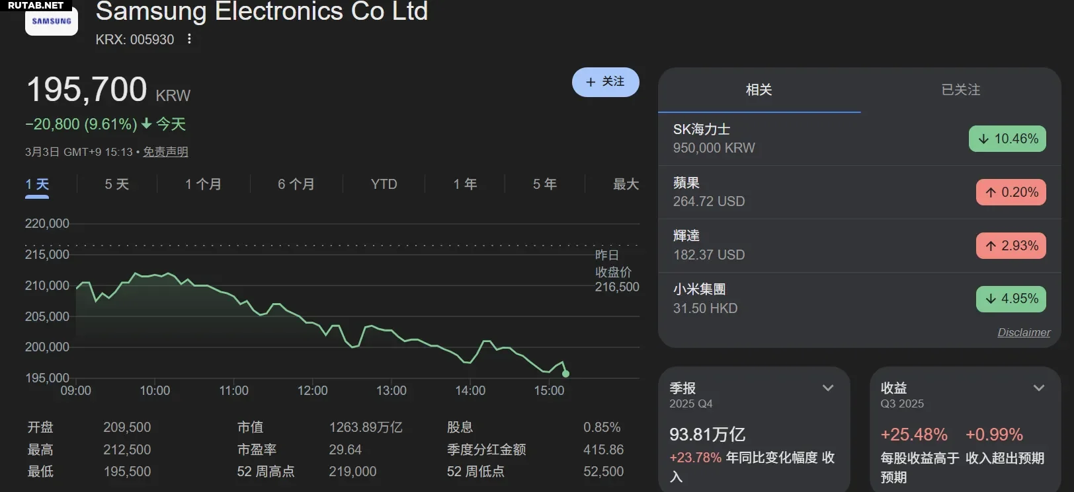Click the 蘋果 0.20% up badge
Screen dimensions: 1074x492
point(1011,192)
